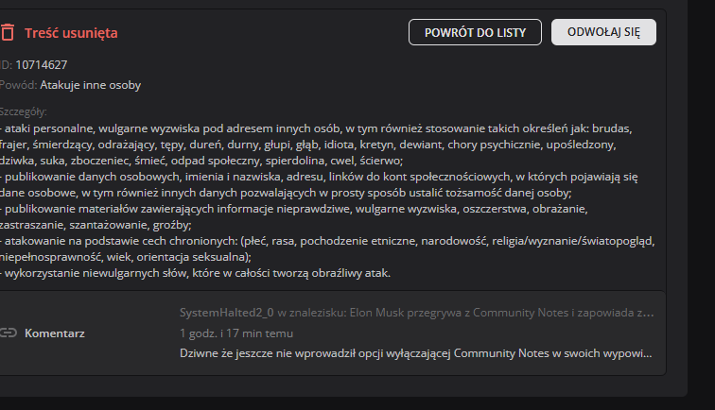Click the Szczegóły details label
The image size is (715, 410).
pyautogui.click(x=24, y=112)
